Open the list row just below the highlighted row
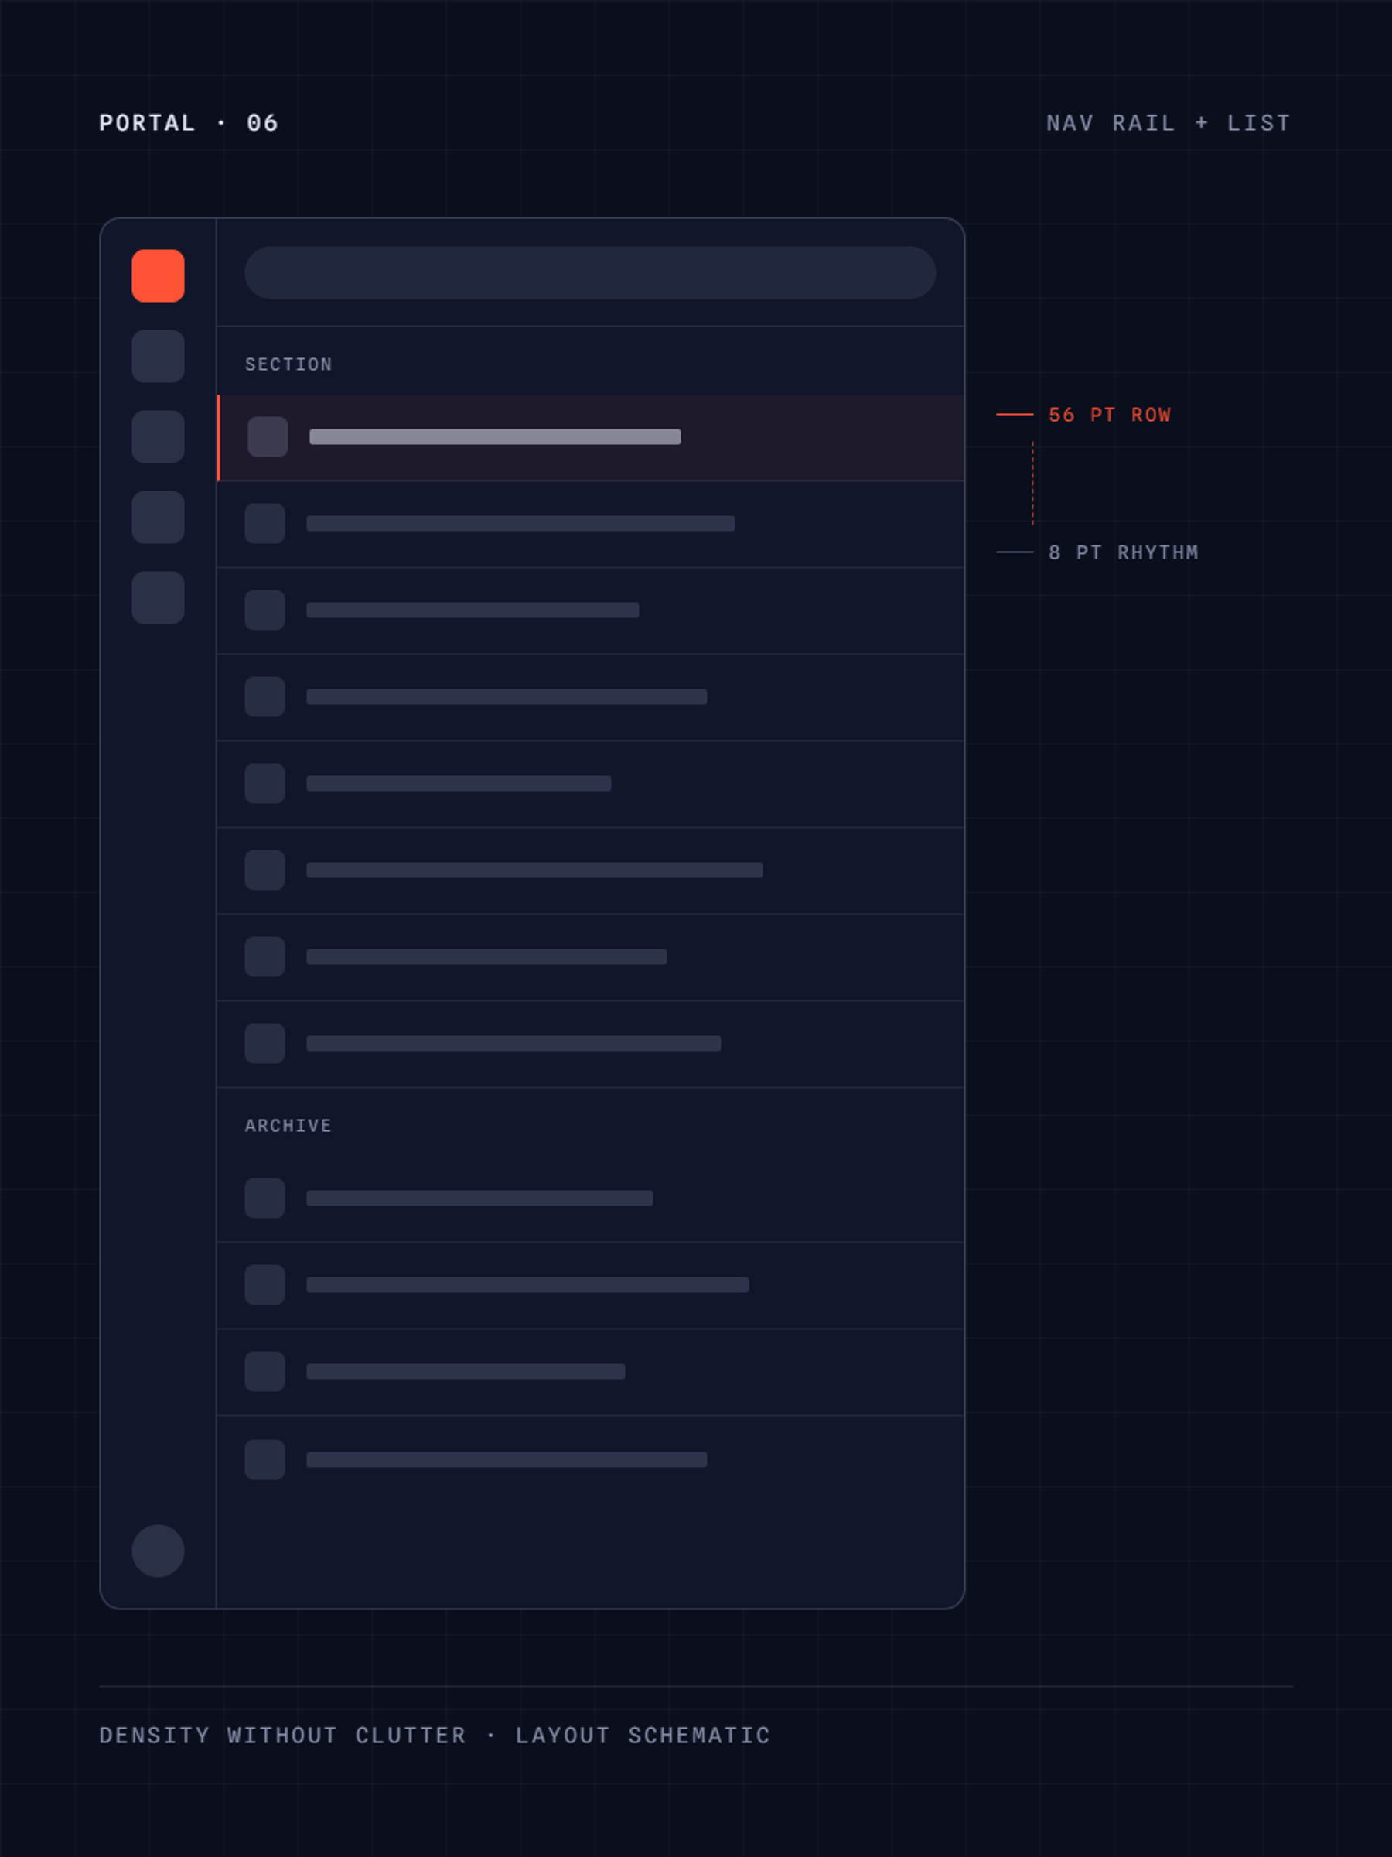Viewport: 1392px width, 1857px height. (591, 524)
